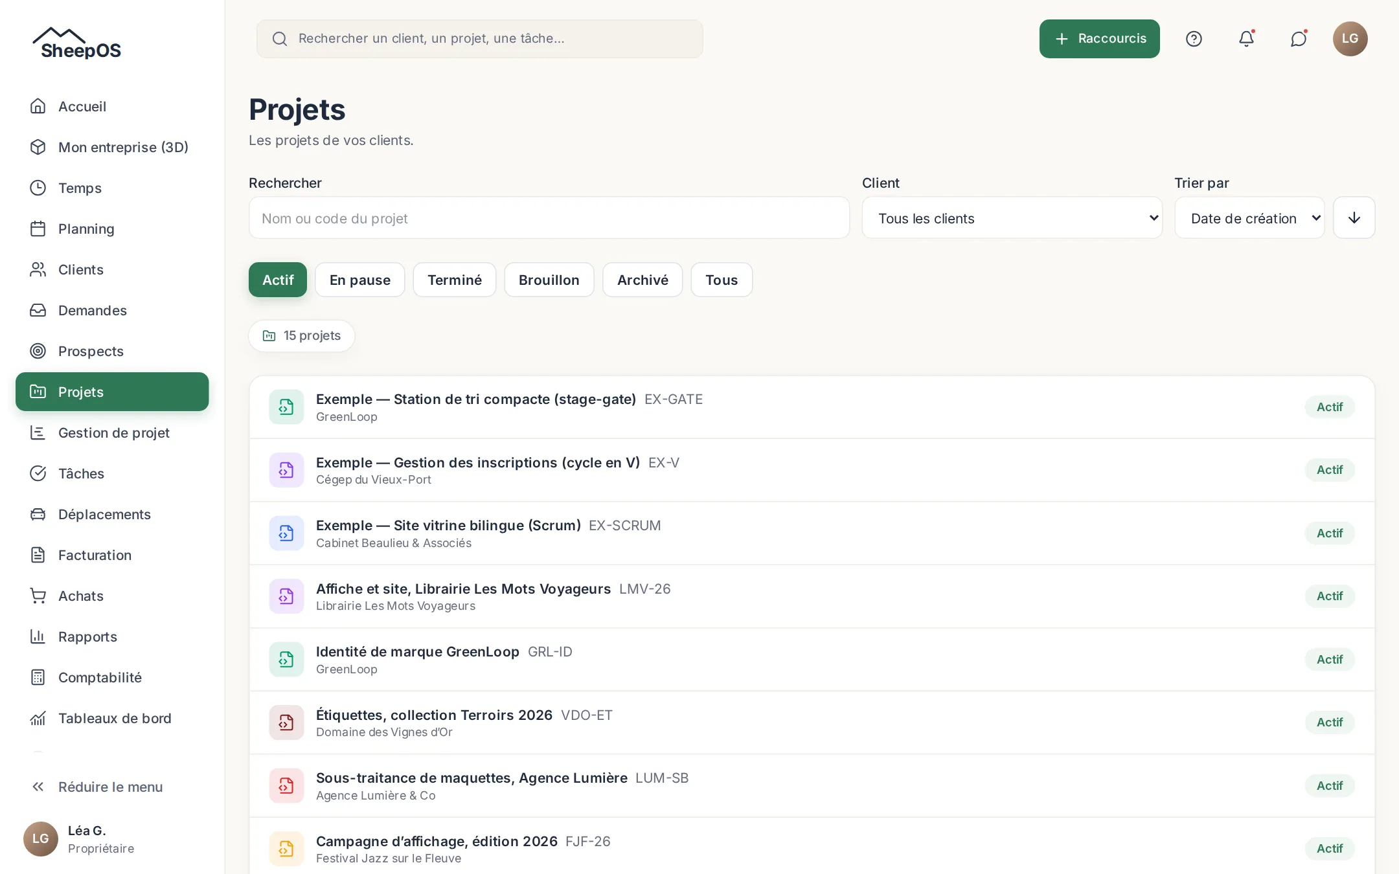The width and height of the screenshot is (1399, 874).
Task: Open notifications bell icon
Action: [1246, 39]
